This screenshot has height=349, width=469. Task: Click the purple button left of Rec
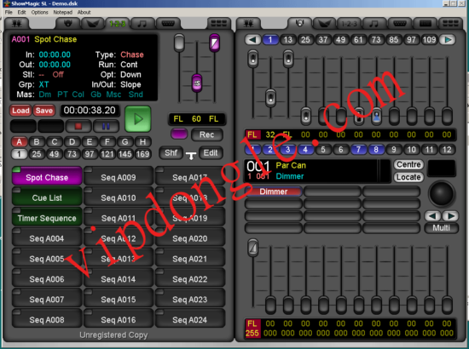click(179, 134)
